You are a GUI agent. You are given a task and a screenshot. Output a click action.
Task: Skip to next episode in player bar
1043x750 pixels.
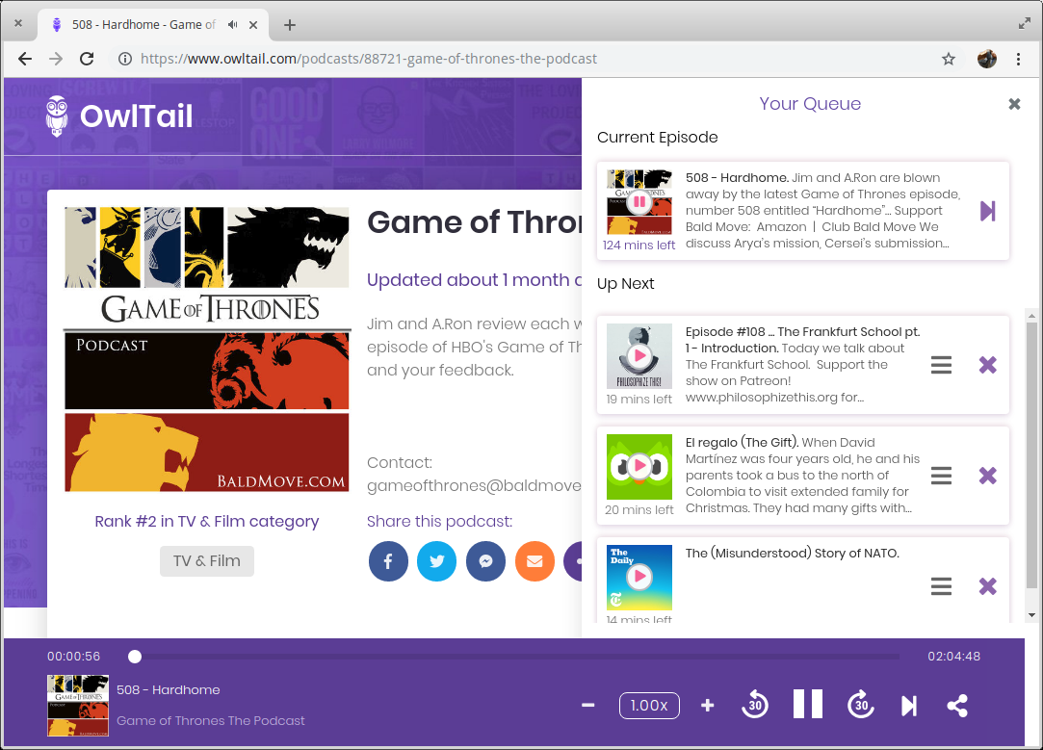pyautogui.click(x=909, y=706)
